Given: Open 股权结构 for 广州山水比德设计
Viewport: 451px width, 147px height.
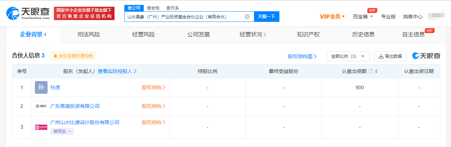Looking at the screenshot, I should coord(154,122).
